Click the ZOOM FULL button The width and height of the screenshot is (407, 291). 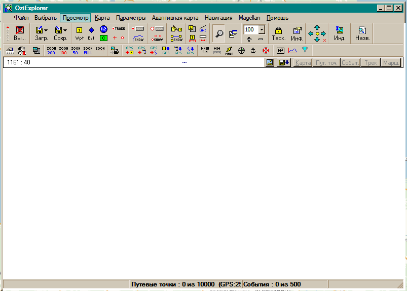click(x=88, y=51)
